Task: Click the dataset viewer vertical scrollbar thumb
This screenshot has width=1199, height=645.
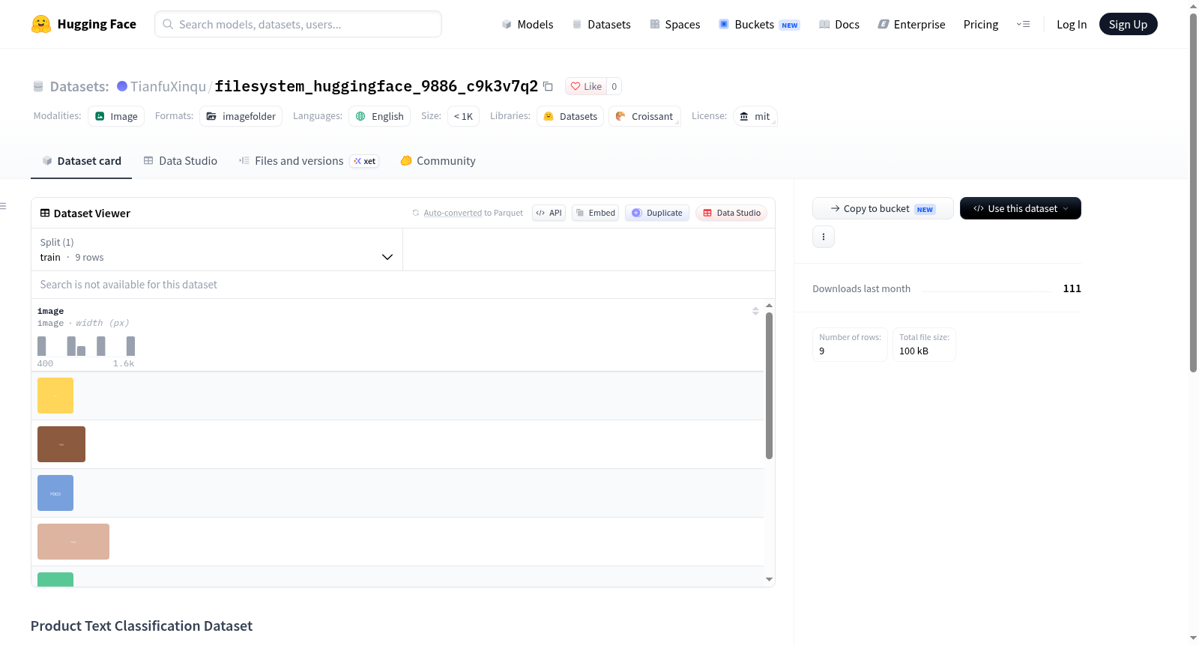Action: pyautogui.click(x=769, y=386)
